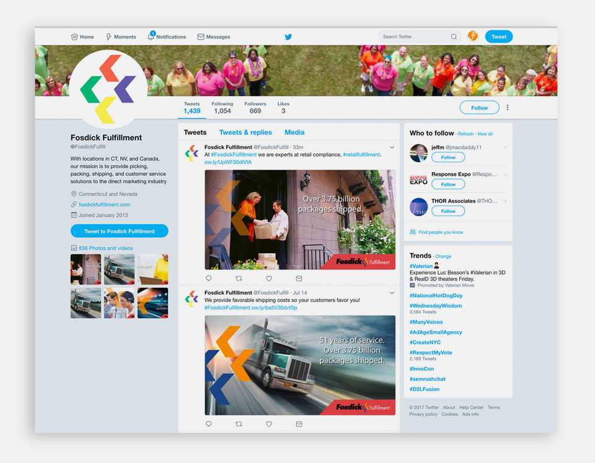
Task: Open the truck image in the Jul 14 tweet
Action: (300, 365)
